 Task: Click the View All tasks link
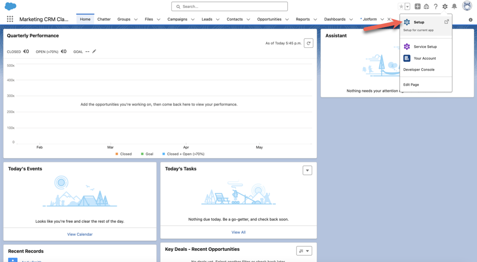point(238,232)
